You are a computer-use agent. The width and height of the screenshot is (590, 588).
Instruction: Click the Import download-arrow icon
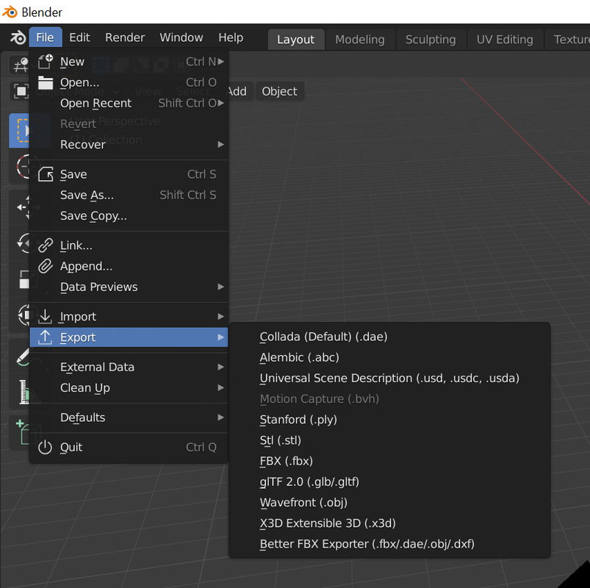click(45, 317)
